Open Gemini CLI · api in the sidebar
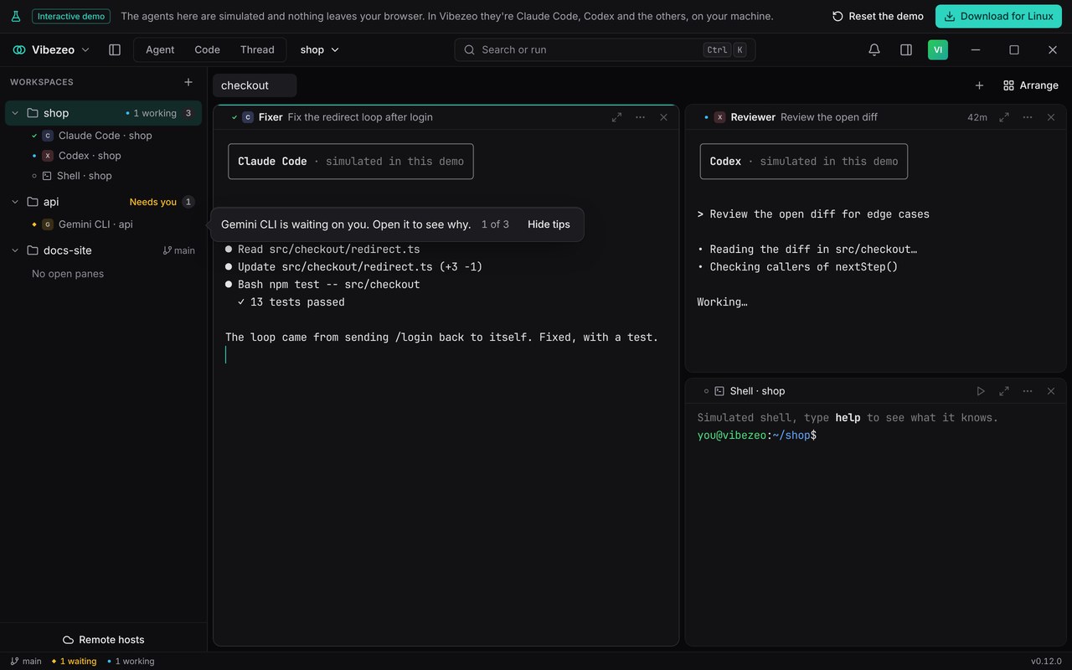 (x=104, y=224)
